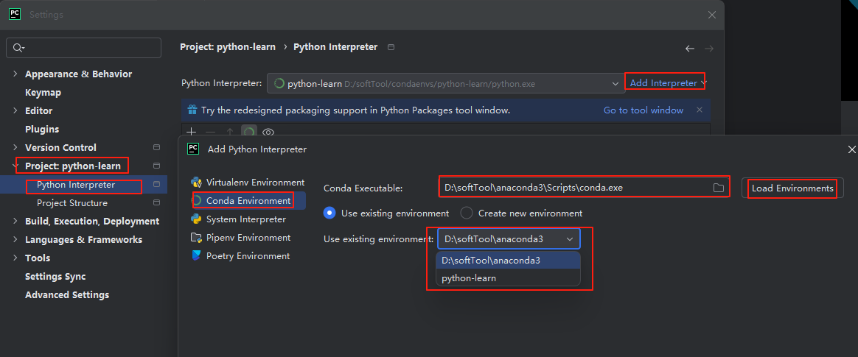Choose D:\softTool\anaconda3 in the dropdown list
858x357 pixels.
[508, 261]
